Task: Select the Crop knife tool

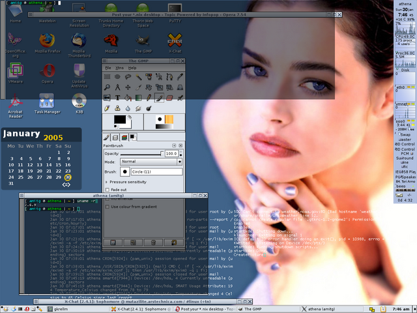Action: point(138,87)
